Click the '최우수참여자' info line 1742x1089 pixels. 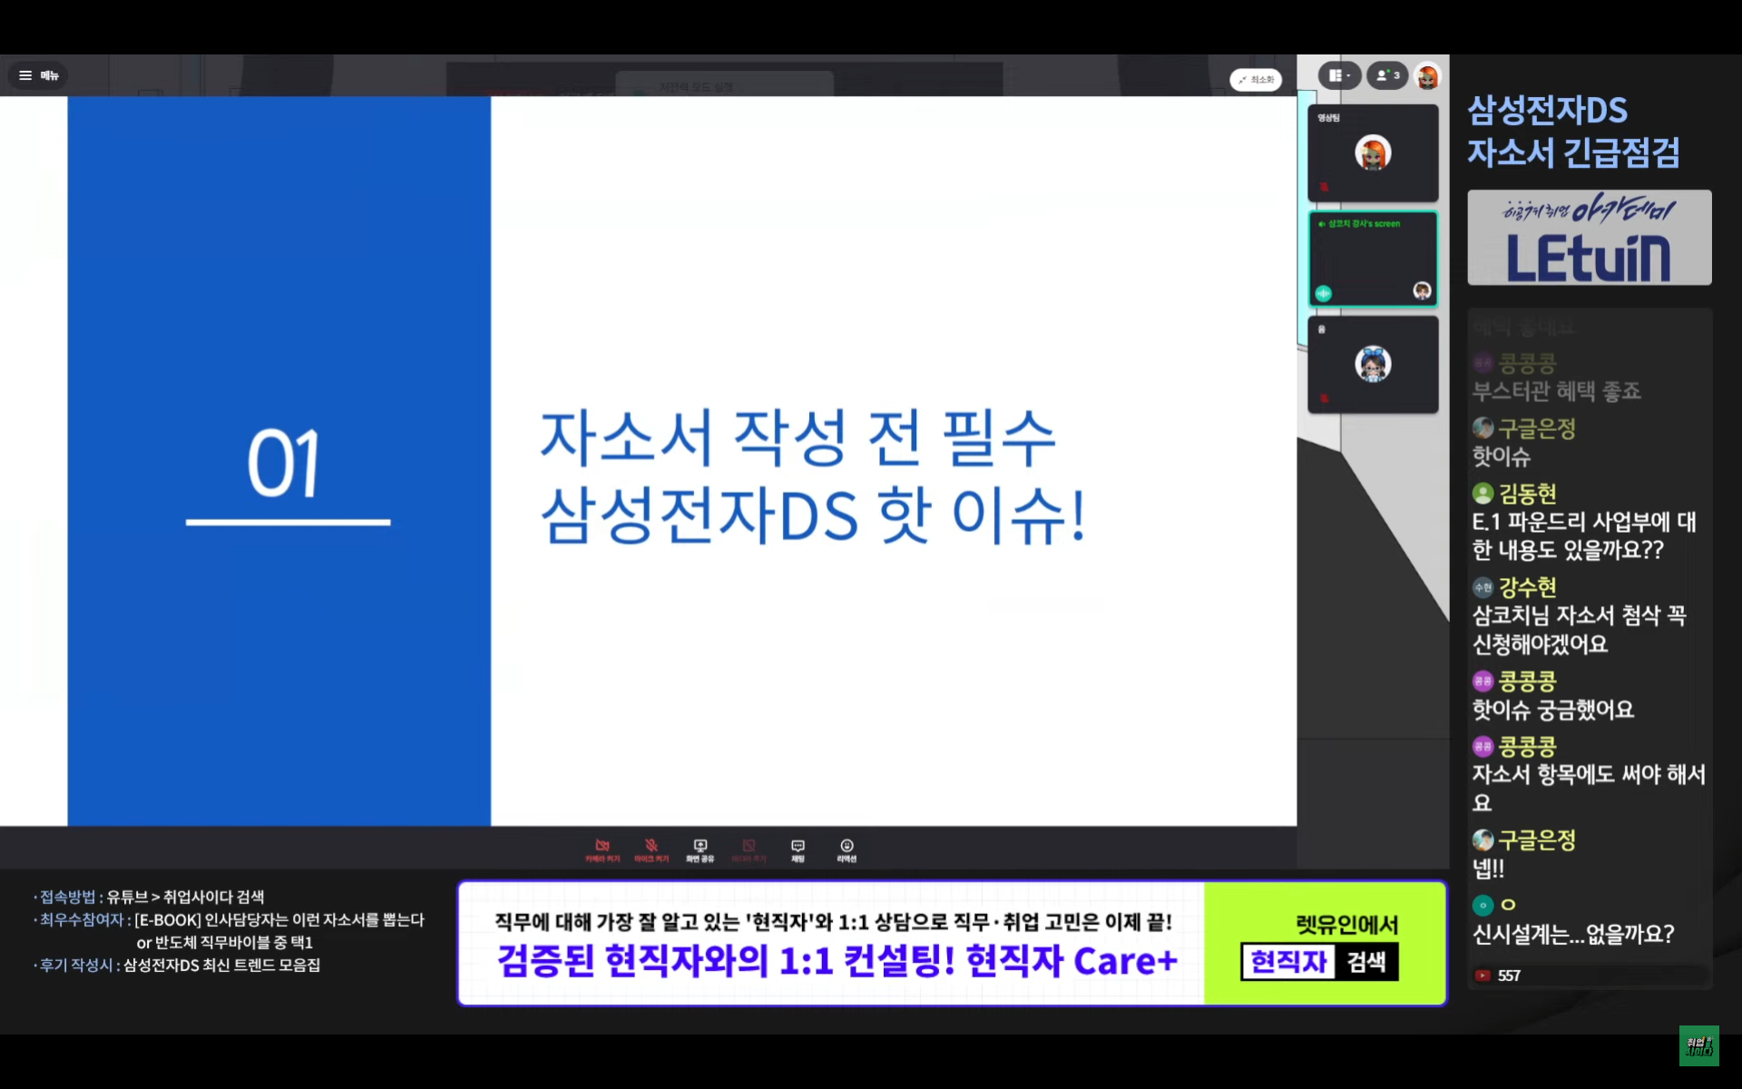(229, 930)
